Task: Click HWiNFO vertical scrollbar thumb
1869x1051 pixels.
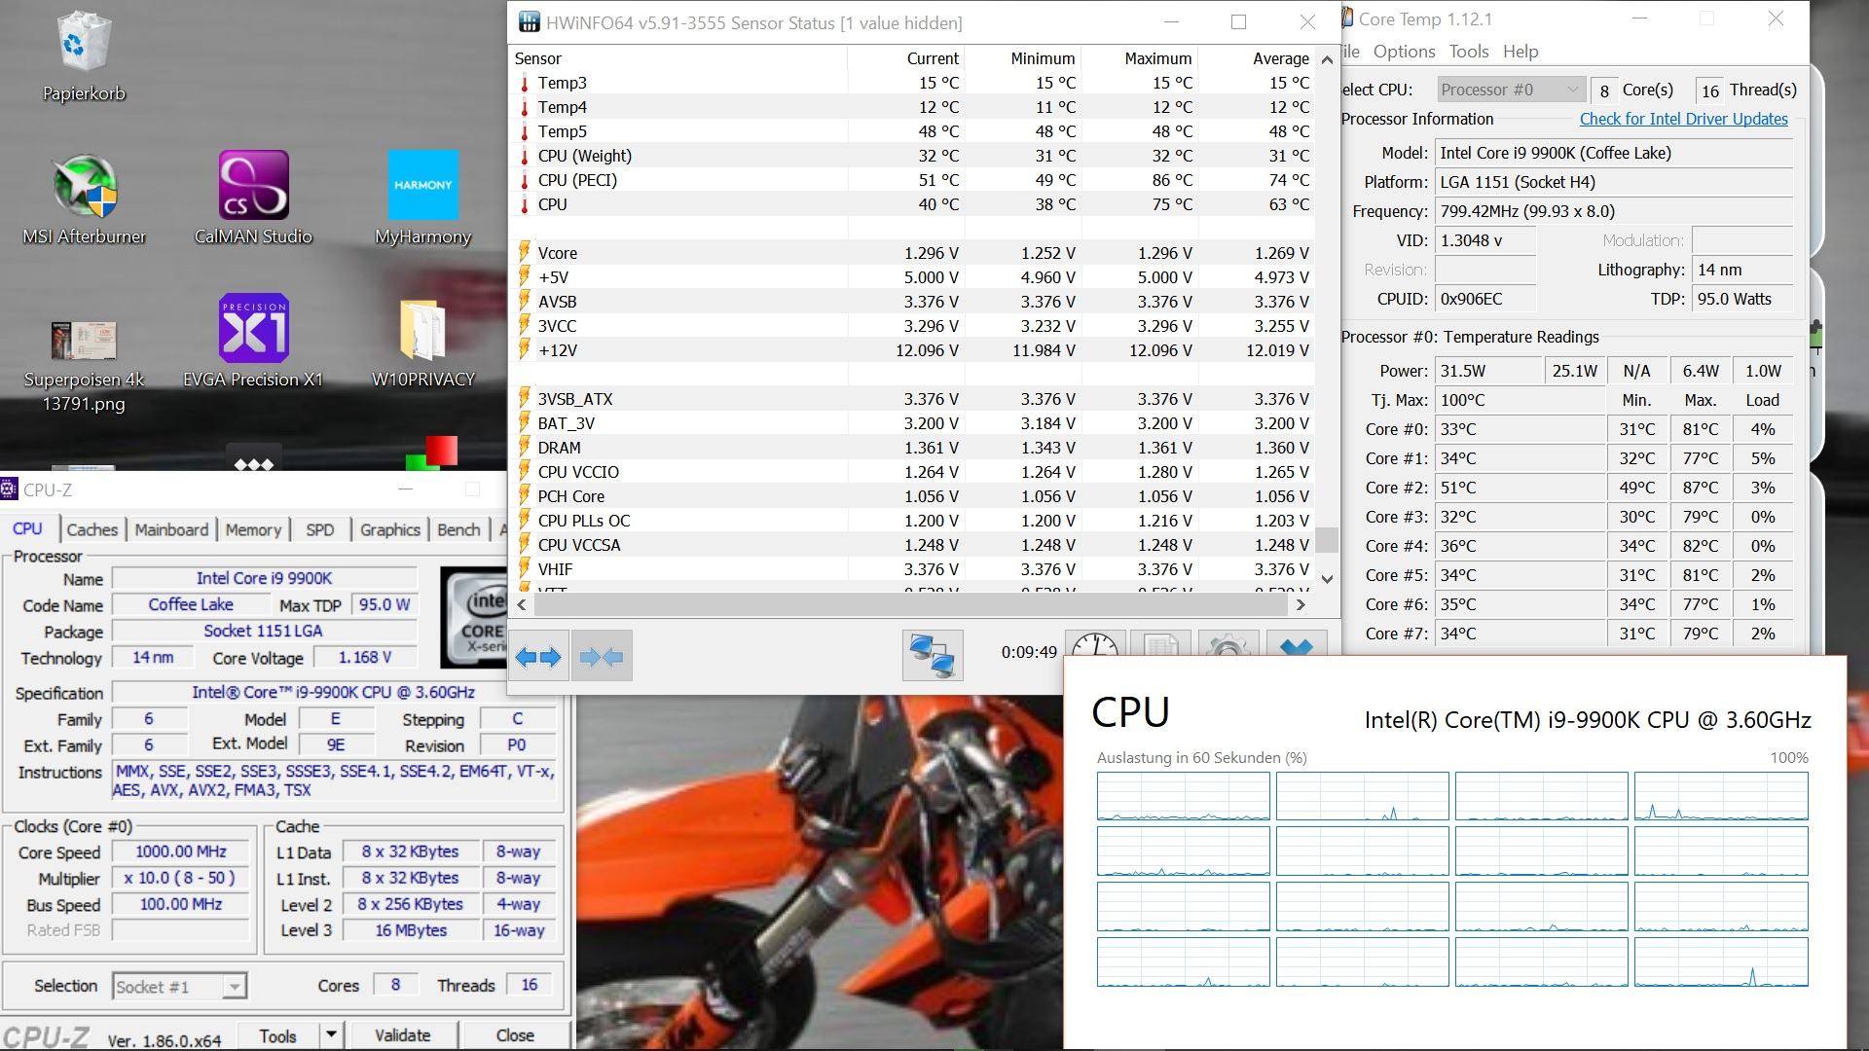Action: (x=1326, y=540)
